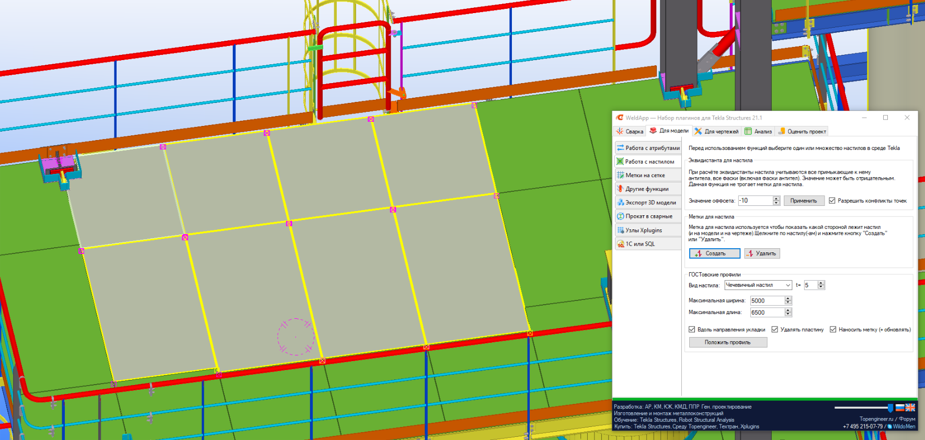Open the Для чертежей tab
The height and width of the screenshot is (440, 925).
pyautogui.click(x=717, y=131)
